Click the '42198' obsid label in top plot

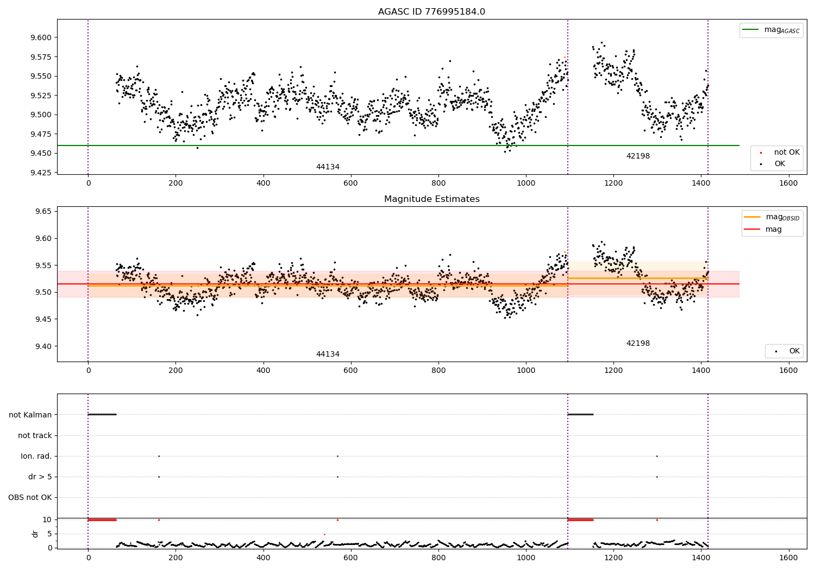tap(638, 156)
